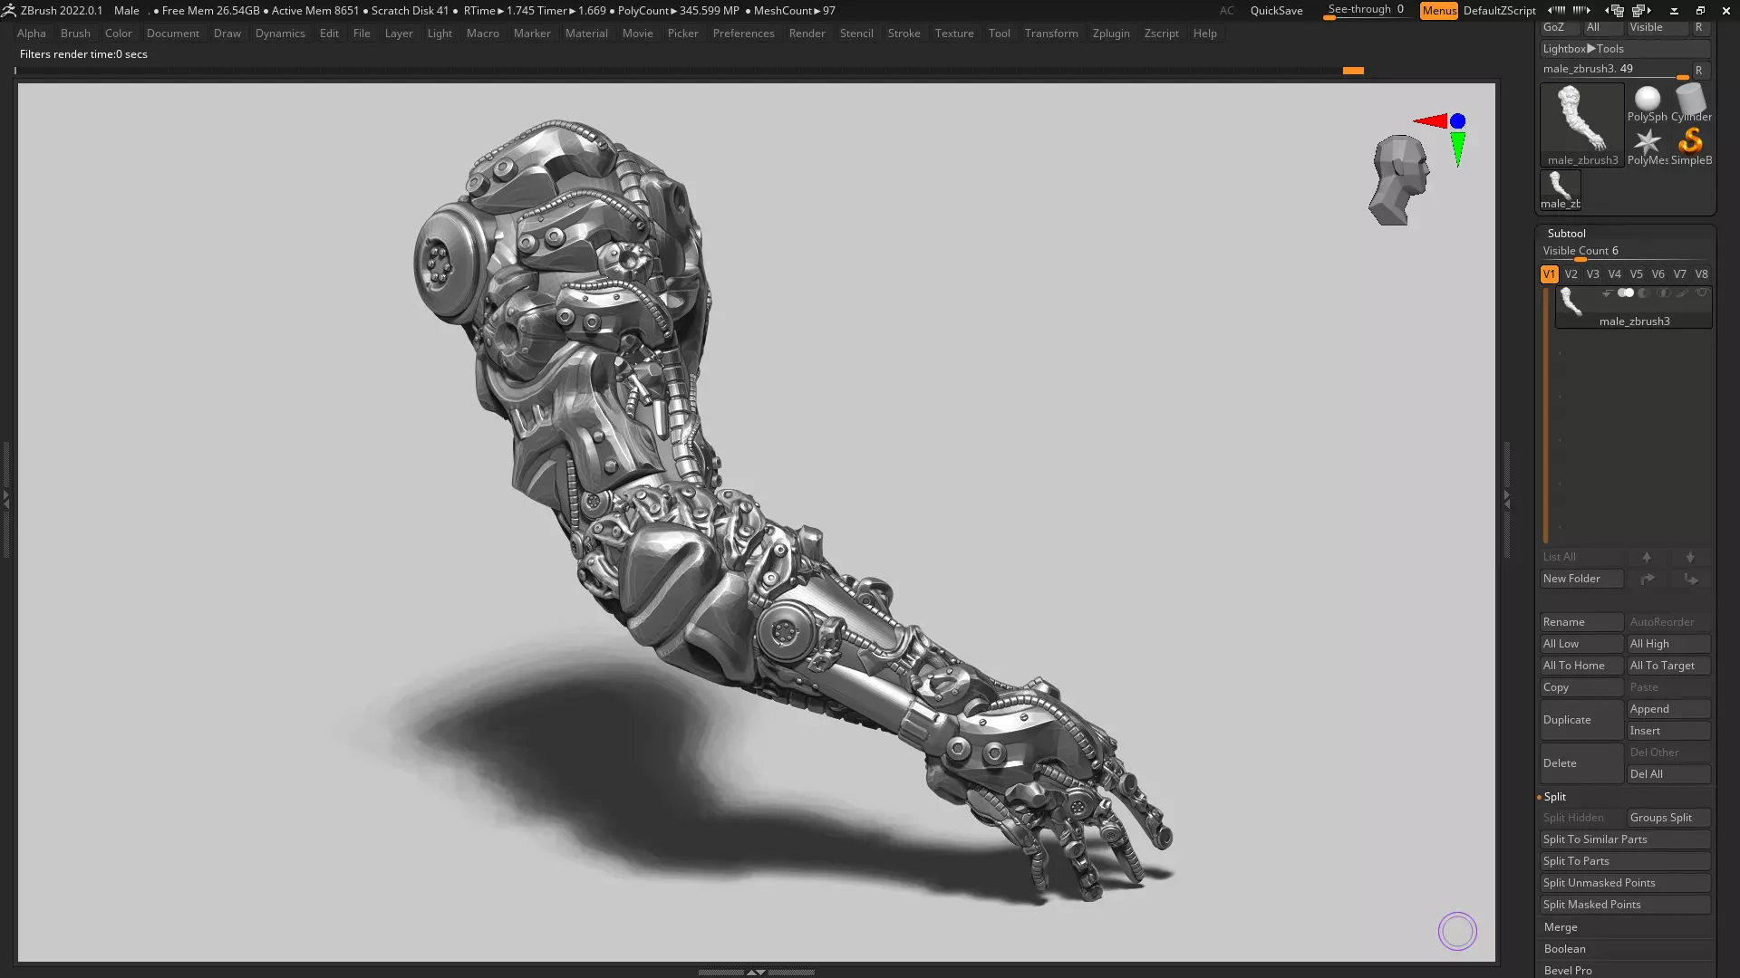Open the Zplugin menu
This screenshot has height=978, width=1740.
tap(1110, 34)
